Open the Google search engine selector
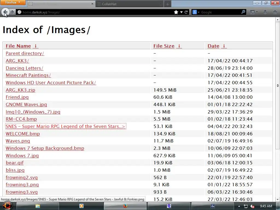This screenshot has width=280, height=210. coord(196,12)
